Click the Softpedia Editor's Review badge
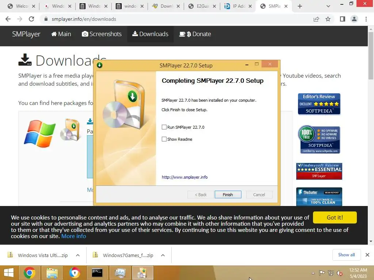This screenshot has width=374, height=280. point(319,104)
